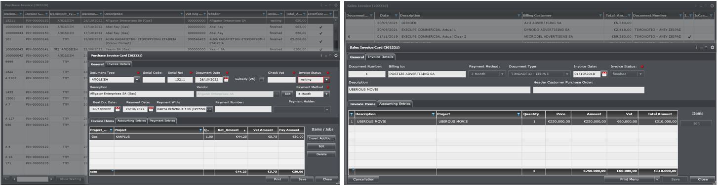The width and height of the screenshot is (718, 186).
Task: Browse Vendor with the ellipsis button
Action: click(277, 93)
